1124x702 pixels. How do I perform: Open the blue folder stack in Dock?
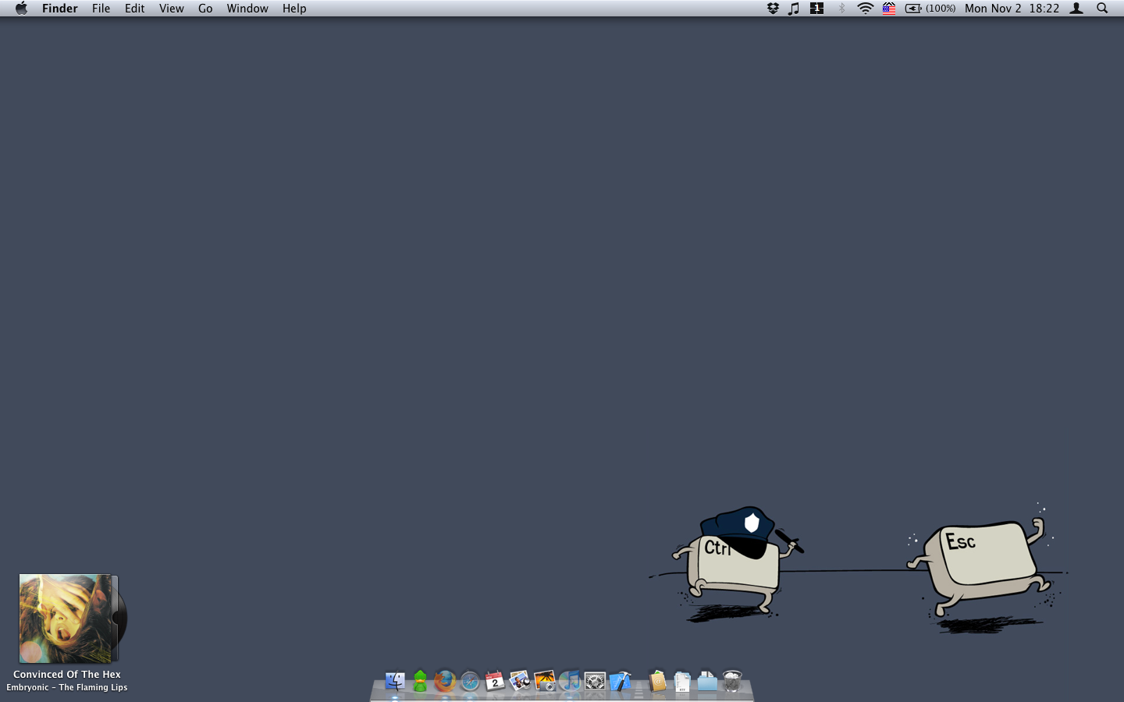[x=707, y=681]
